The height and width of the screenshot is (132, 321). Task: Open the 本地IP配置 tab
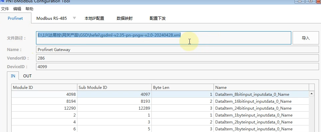point(94,18)
